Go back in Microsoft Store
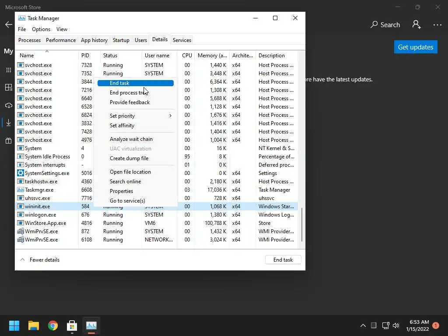Screen dimensions: 448x336 [x=9, y=24]
